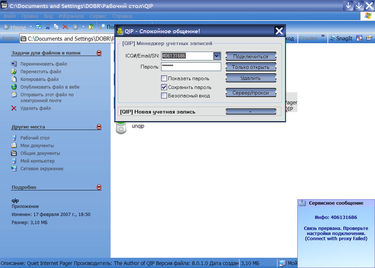Screen dimensions: 375x268
Task: Click the red Delete X toolbar icon
Action: (x=65, y=27)
